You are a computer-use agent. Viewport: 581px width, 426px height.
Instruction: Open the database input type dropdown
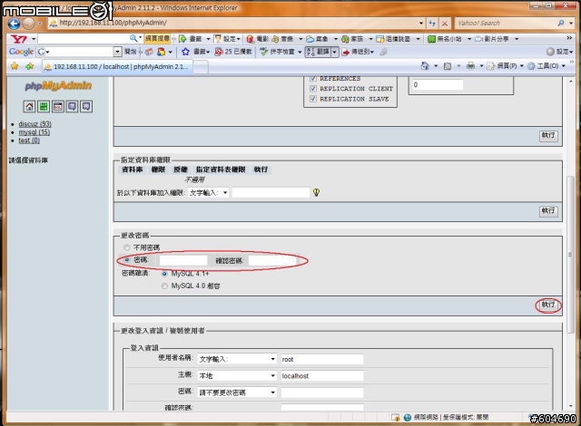(209, 193)
